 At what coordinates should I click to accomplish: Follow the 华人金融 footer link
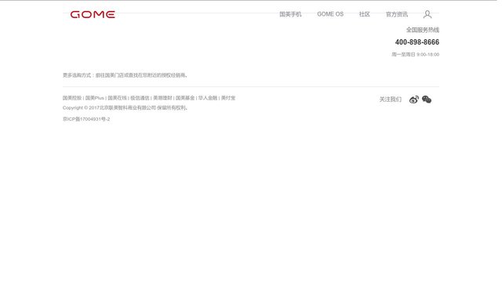coord(208,98)
